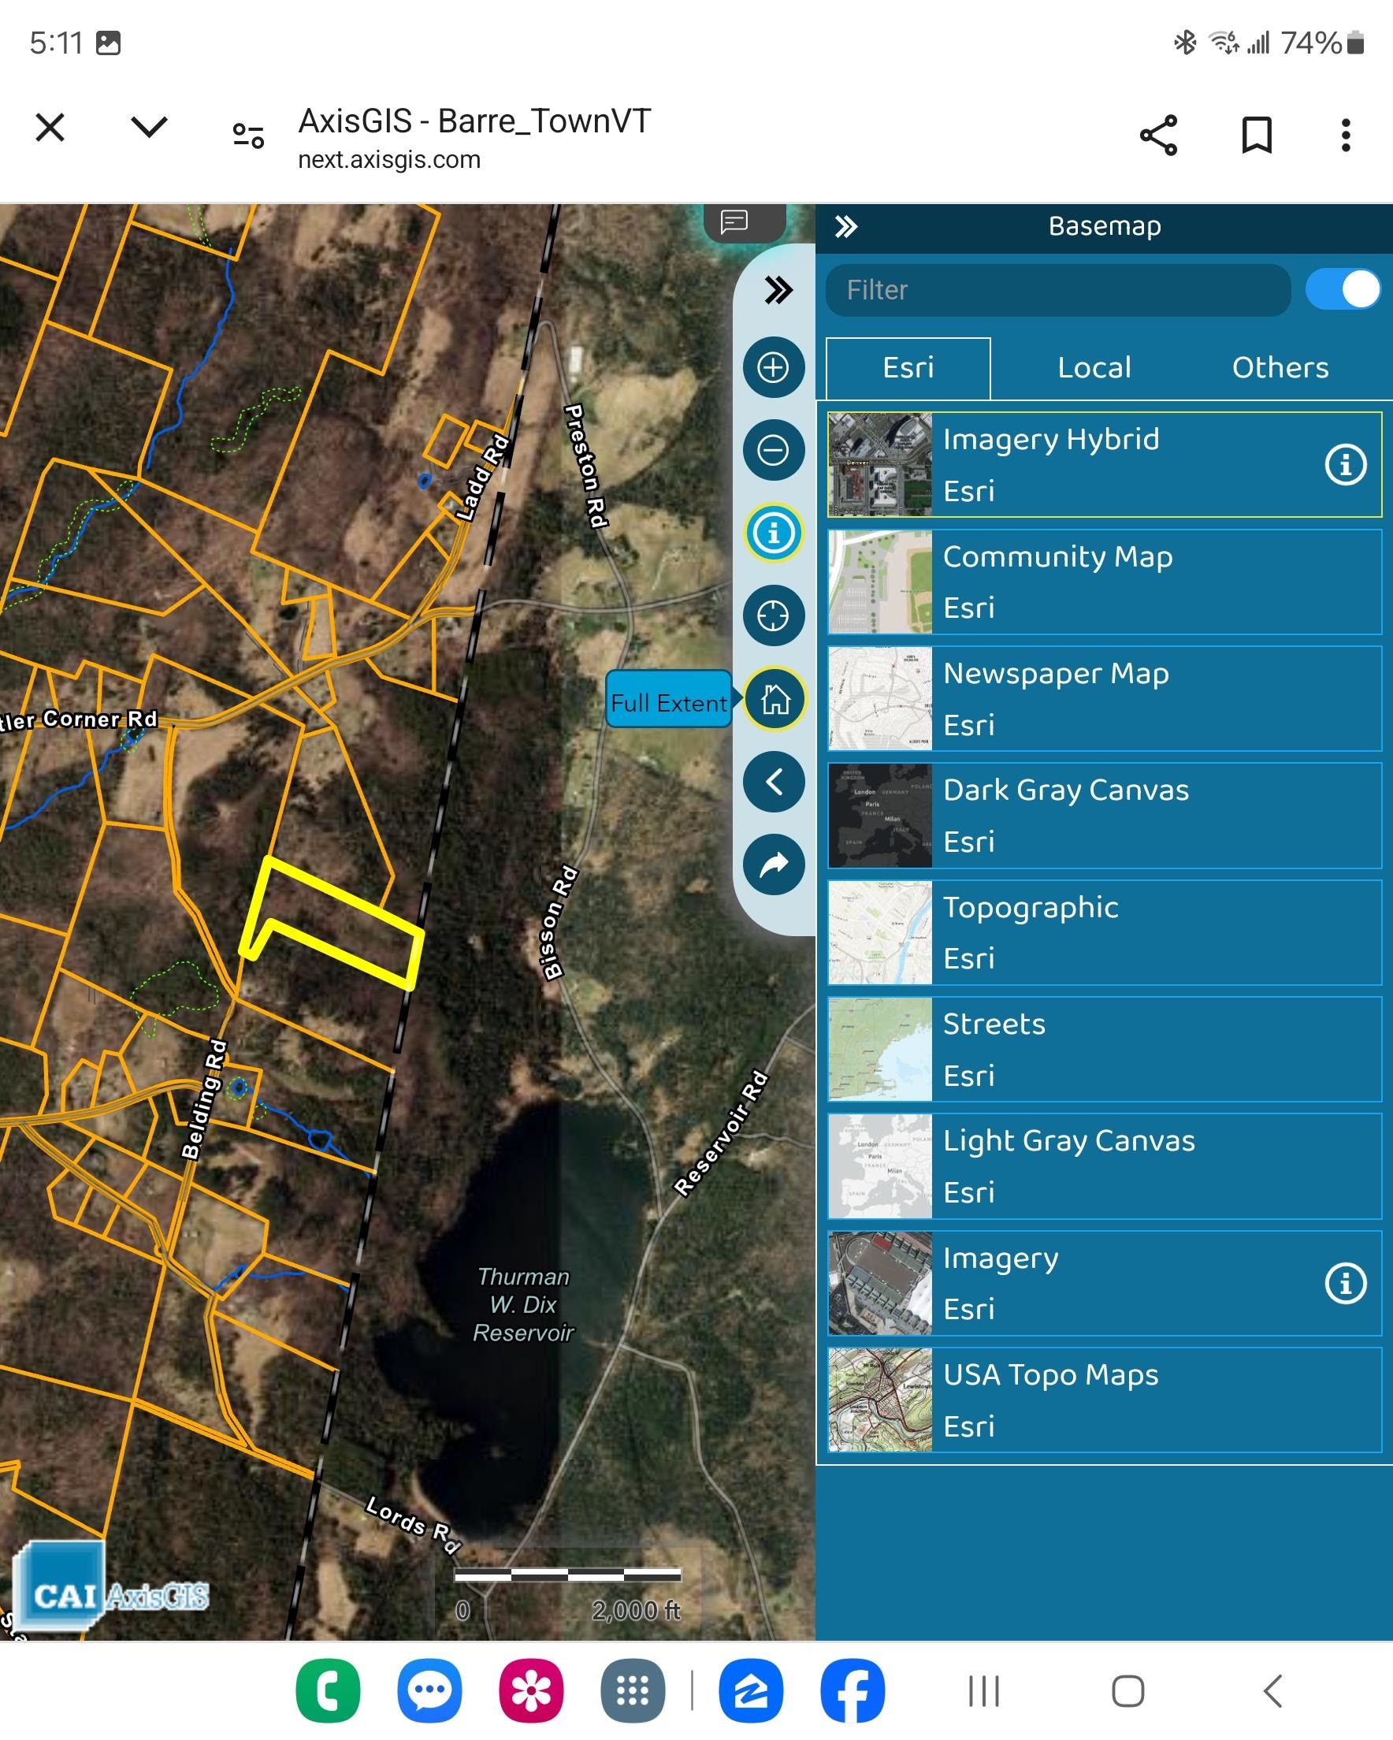Image resolution: width=1393 pixels, height=1740 pixels.
Task: Return to previous extent with back arrow
Action: pos(773,781)
